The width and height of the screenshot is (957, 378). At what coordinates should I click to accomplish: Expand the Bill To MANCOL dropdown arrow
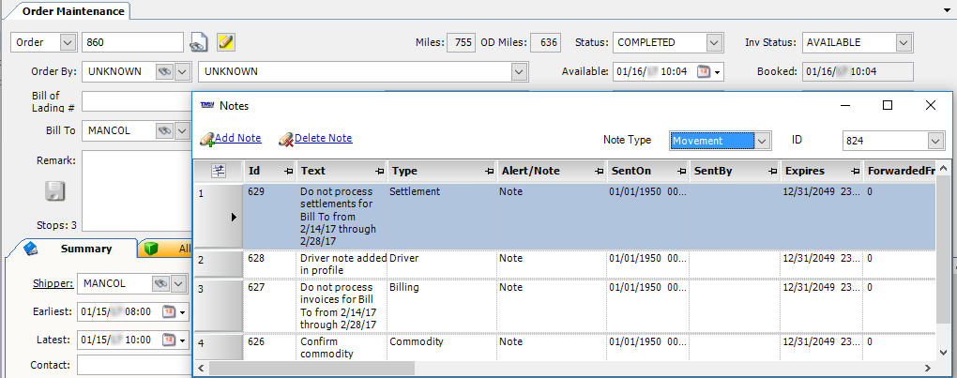(182, 130)
